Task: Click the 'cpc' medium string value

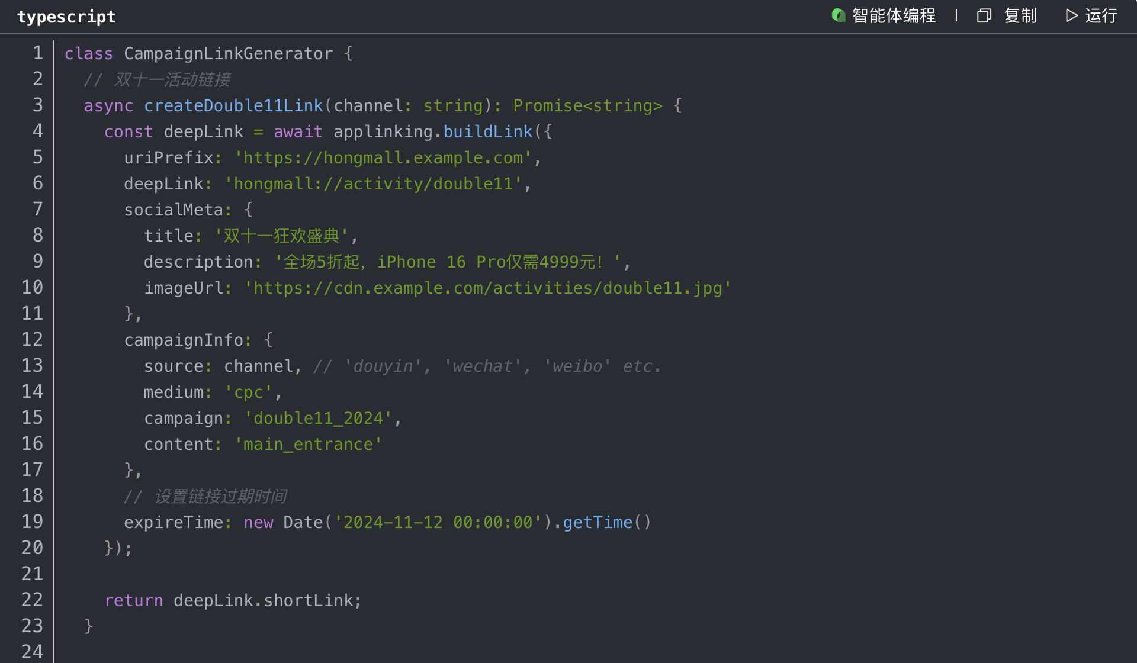Action: coord(248,392)
